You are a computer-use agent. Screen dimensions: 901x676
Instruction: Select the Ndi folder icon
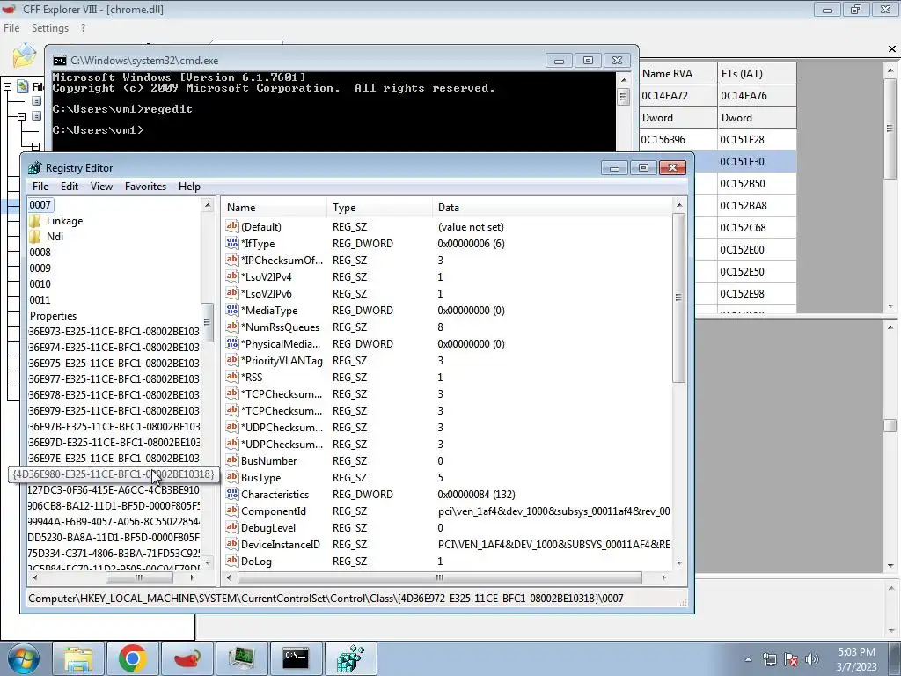35,236
